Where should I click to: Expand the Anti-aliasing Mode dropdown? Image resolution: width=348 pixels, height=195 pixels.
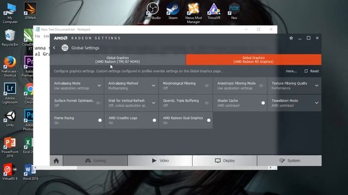(x=99, y=86)
